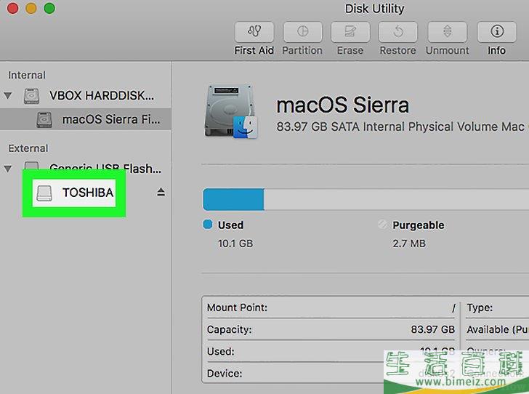Click the Purgeable legend swatch
529x394 pixels.
[382, 224]
